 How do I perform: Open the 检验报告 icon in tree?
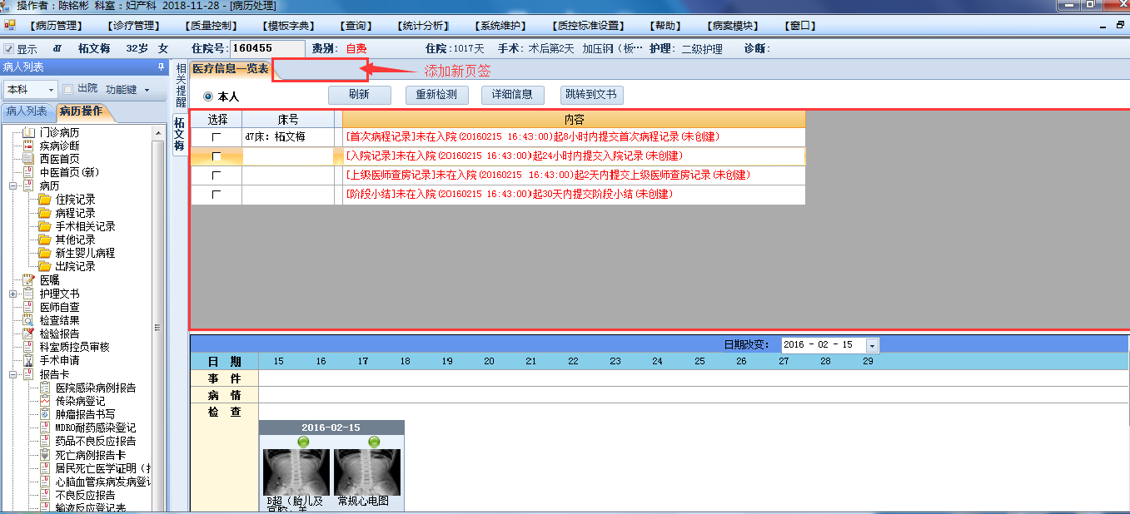(x=28, y=334)
